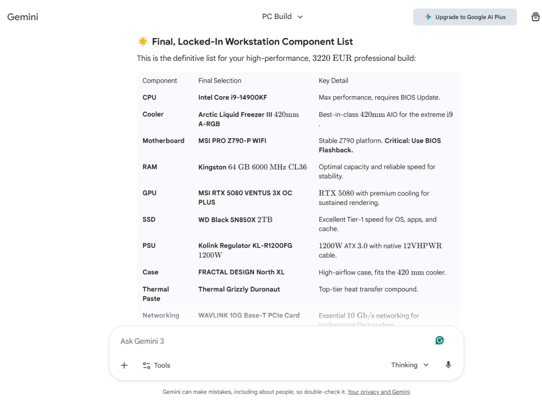The width and height of the screenshot is (542, 402).
Task: Click the microphone icon for voice input
Action: pos(448,365)
